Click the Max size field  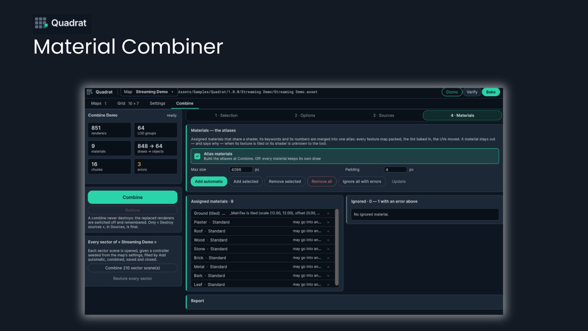tap(241, 170)
